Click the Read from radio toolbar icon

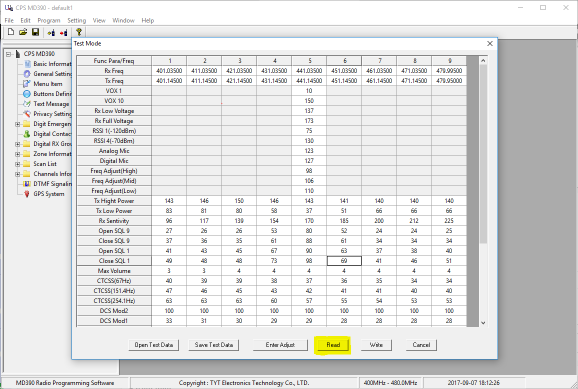51,32
